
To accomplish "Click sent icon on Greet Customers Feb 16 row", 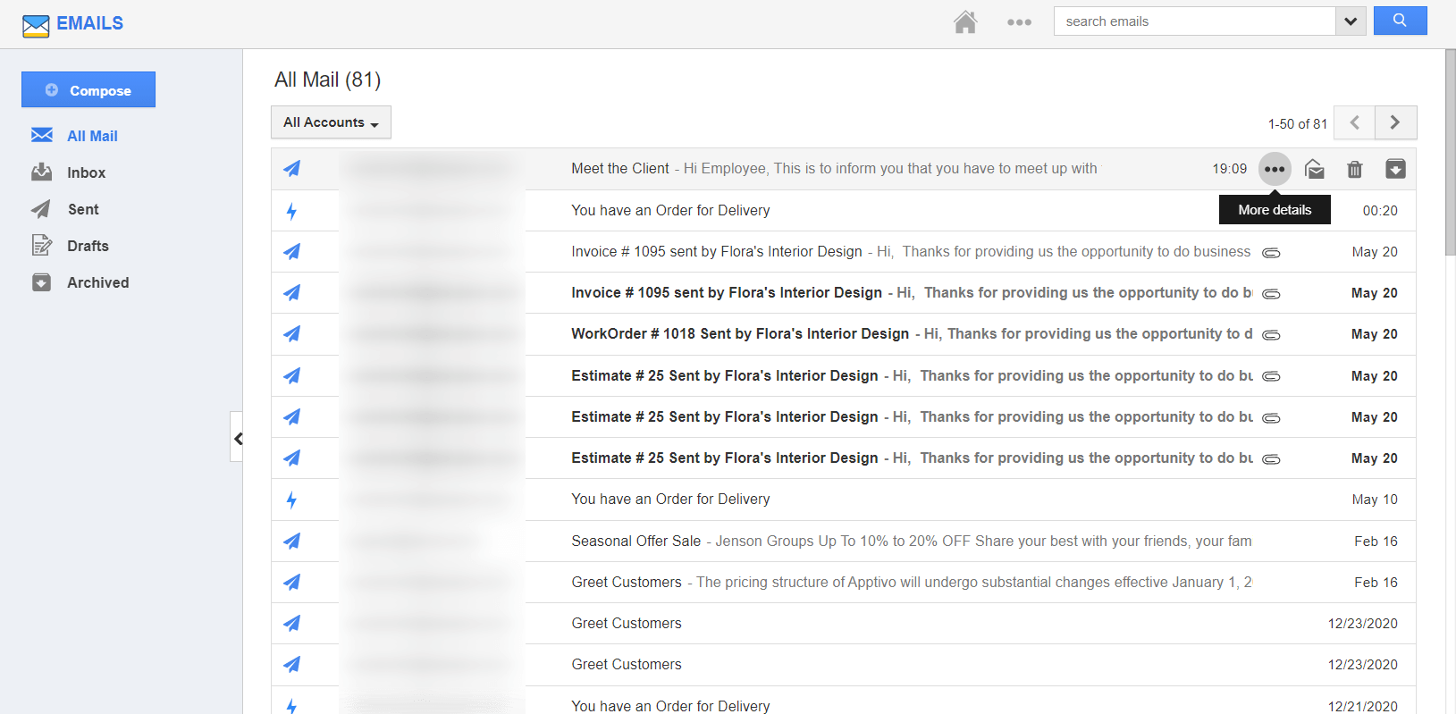I will [x=292, y=582].
